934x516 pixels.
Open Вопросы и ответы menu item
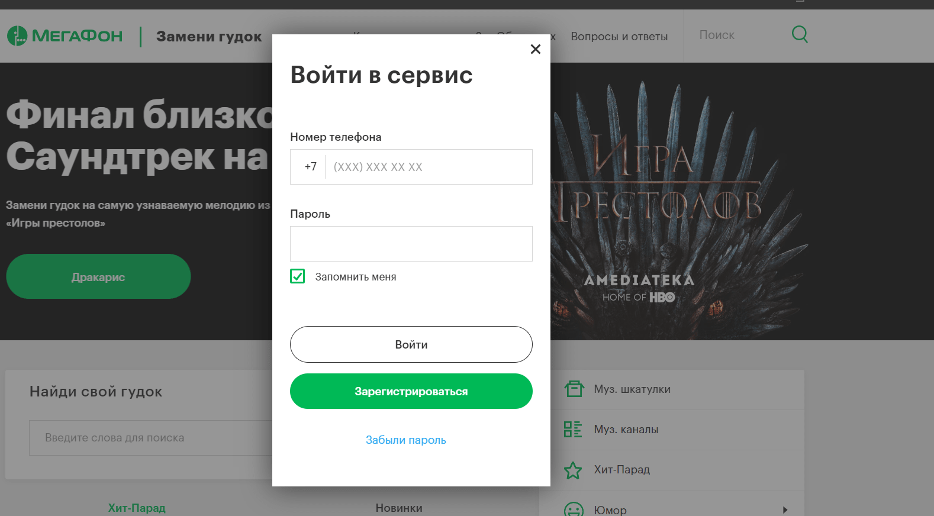(x=619, y=37)
